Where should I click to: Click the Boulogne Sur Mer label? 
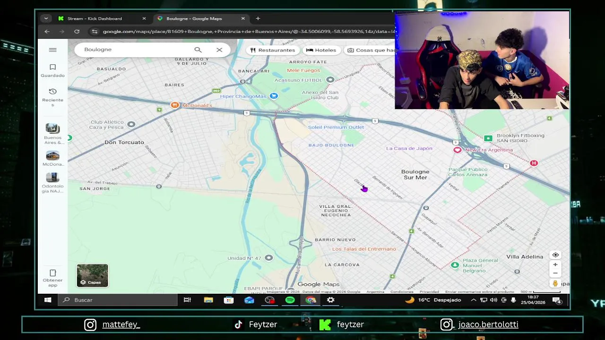(415, 175)
